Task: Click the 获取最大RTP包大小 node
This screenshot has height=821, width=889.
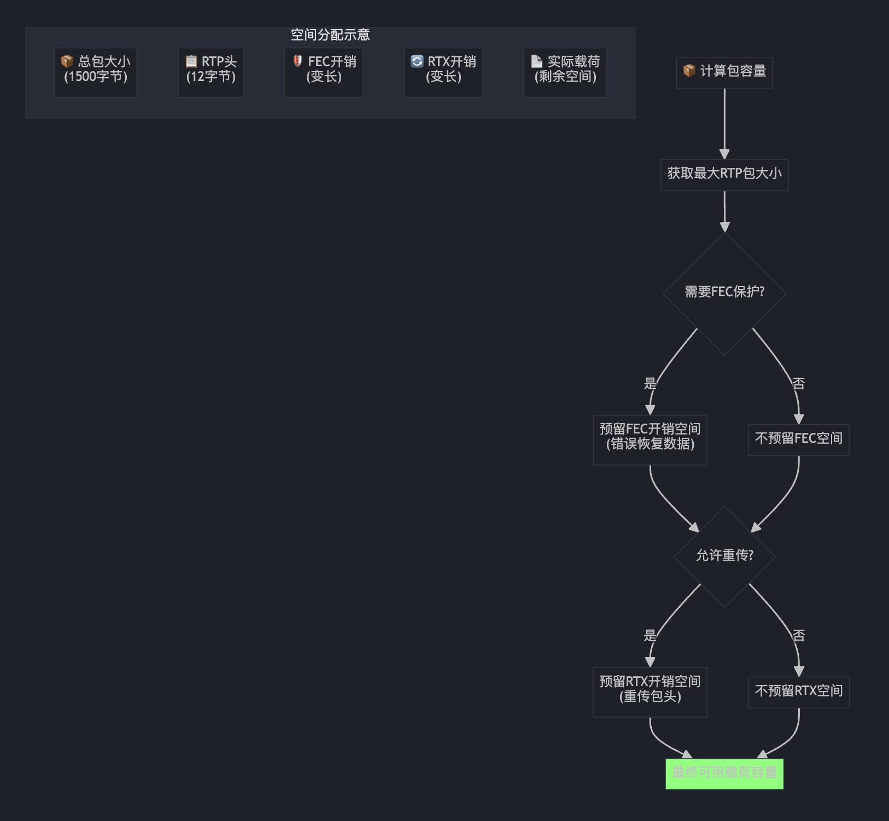Action: pyautogui.click(x=724, y=174)
